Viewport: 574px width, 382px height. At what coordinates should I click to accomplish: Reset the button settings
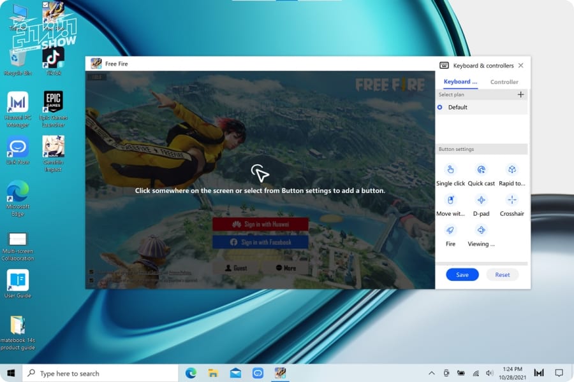click(503, 274)
